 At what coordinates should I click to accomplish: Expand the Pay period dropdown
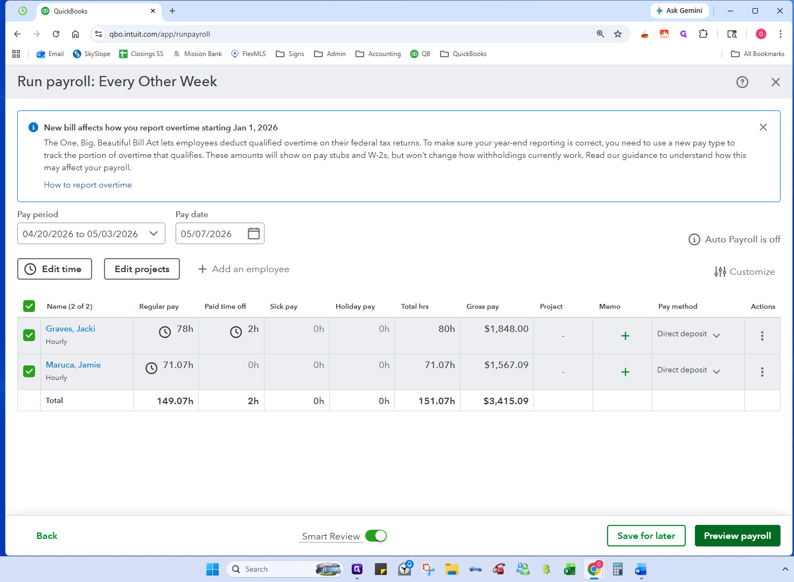tap(91, 233)
